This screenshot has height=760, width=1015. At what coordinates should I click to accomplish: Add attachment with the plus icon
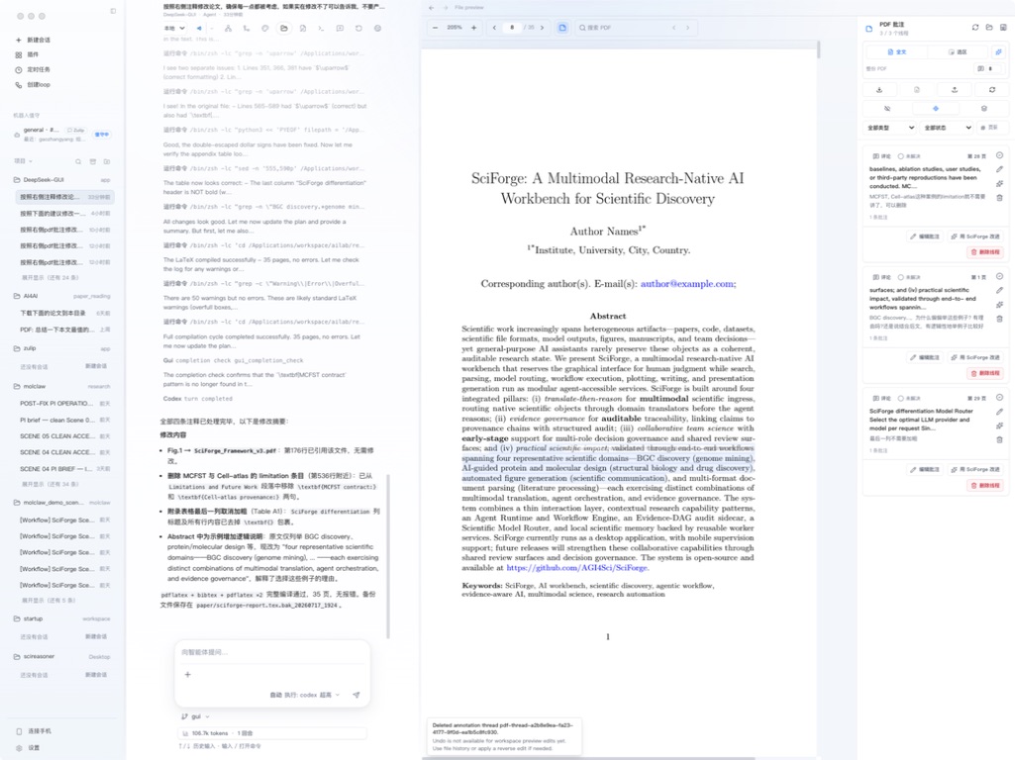pyautogui.click(x=188, y=675)
